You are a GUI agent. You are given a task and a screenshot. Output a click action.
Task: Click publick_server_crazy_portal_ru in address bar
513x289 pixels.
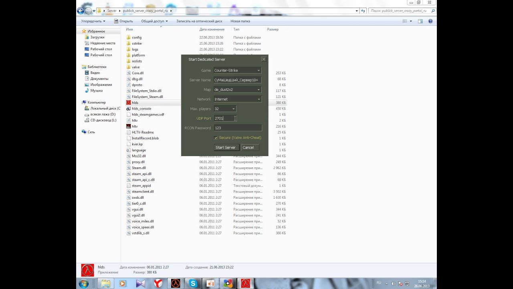pyautogui.click(x=145, y=11)
